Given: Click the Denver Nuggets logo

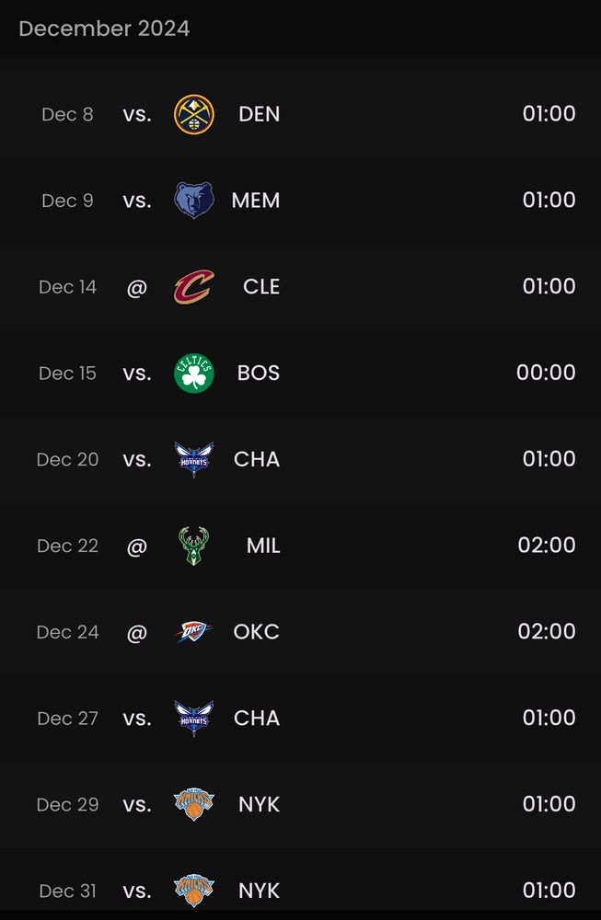Looking at the screenshot, I should (x=193, y=114).
